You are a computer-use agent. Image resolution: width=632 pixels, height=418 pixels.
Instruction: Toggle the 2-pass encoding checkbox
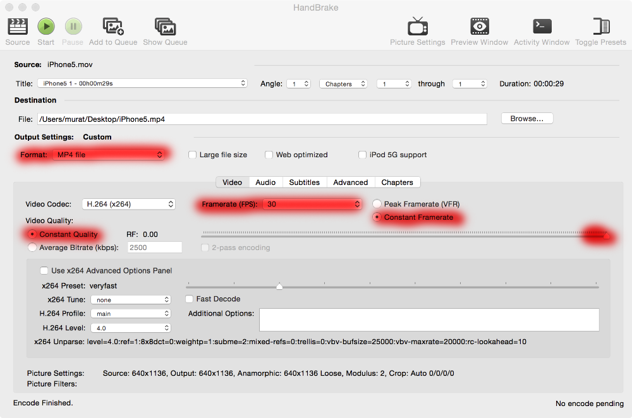pos(205,248)
